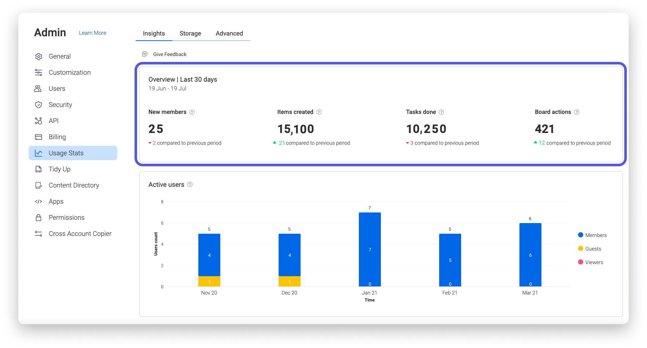This screenshot has height=348, width=647.
Task: Click the Feb 21 bar in chart
Action: [x=450, y=260]
